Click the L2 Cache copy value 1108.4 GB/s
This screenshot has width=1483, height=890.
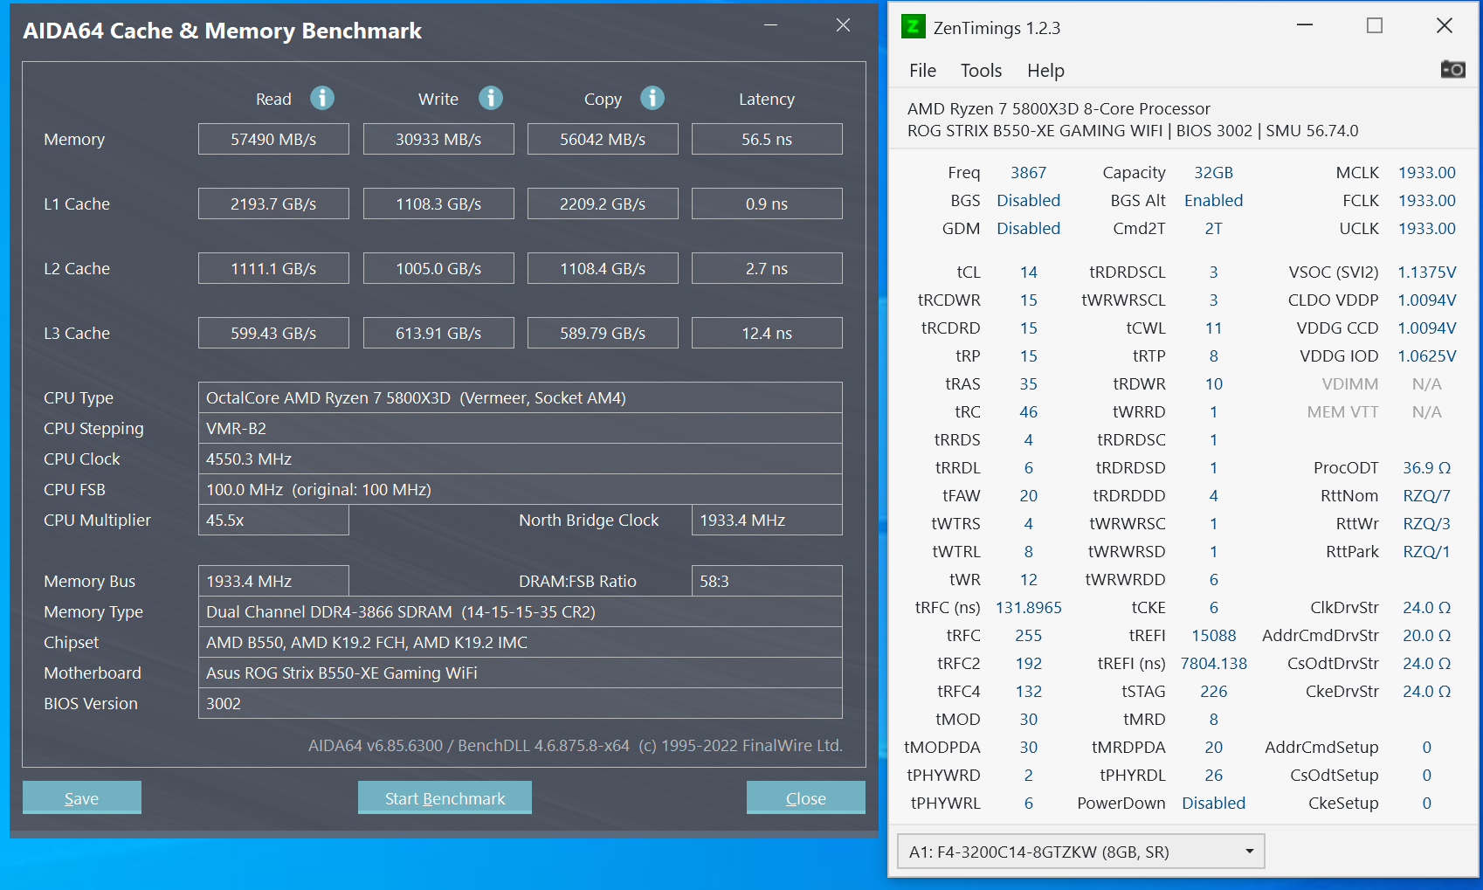(603, 268)
